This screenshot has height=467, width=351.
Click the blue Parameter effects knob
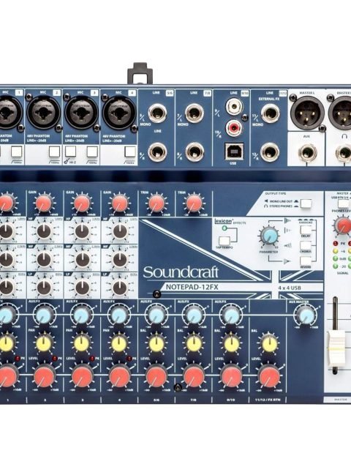(270, 235)
